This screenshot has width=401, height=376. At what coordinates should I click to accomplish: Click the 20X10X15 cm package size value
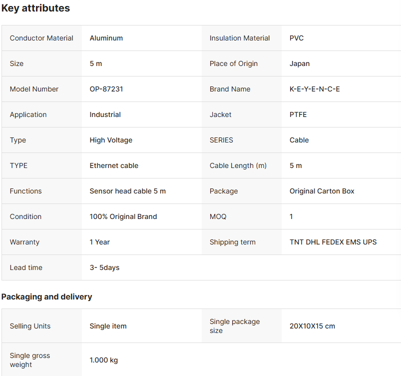pyautogui.click(x=312, y=326)
